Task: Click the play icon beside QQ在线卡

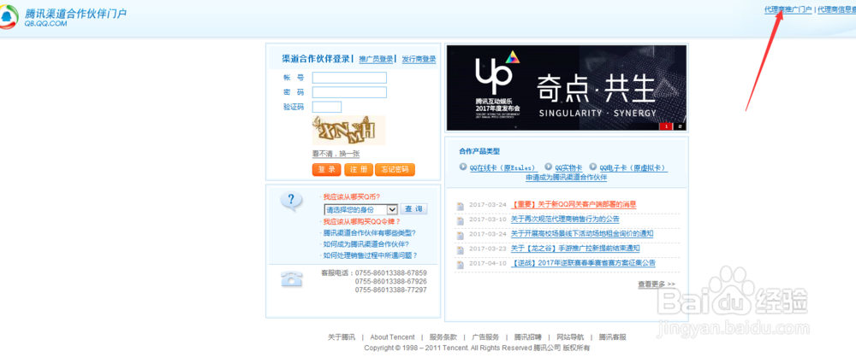Action: [463, 167]
